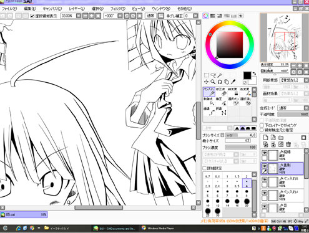This screenshot has height=233, width=309.
Task: Pick the flattest brush edge shape
Action: tap(253, 128)
